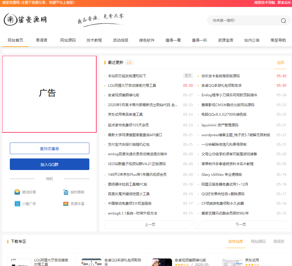Click the blue 加入QQ群 button

click(x=49, y=164)
